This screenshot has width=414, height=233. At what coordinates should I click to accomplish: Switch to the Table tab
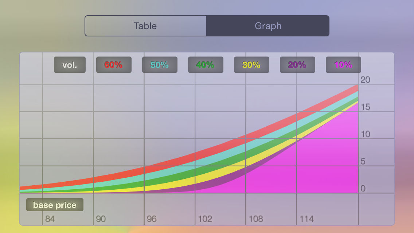pos(146,26)
